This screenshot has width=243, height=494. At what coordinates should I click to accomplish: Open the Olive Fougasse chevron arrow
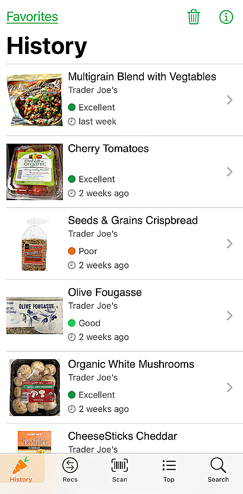[230, 315]
